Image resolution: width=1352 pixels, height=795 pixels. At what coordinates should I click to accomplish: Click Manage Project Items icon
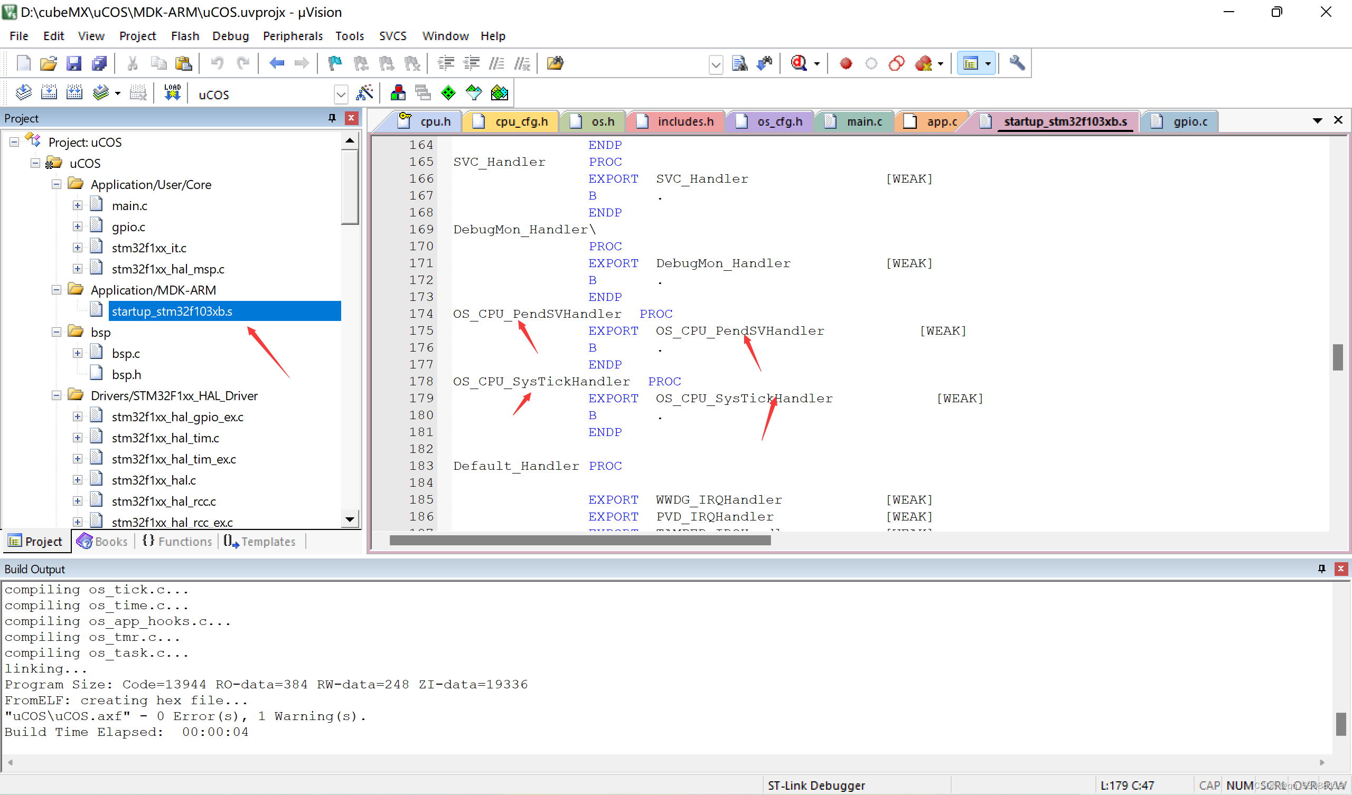pyautogui.click(x=398, y=93)
